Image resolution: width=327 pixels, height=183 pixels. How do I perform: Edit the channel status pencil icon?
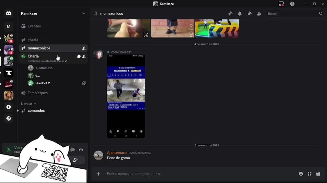[x=66, y=61]
